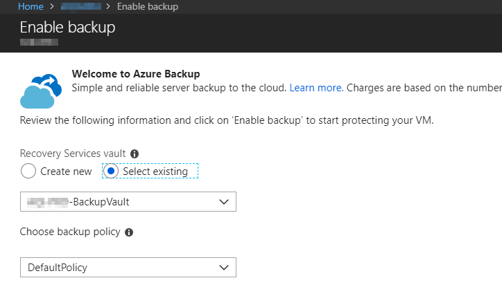The height and width of the screenshot is (287, 502).
Task: Expand the DefaultPolicy backup policy dropdown
Action: pyautogui.click(x=128, y=267)
